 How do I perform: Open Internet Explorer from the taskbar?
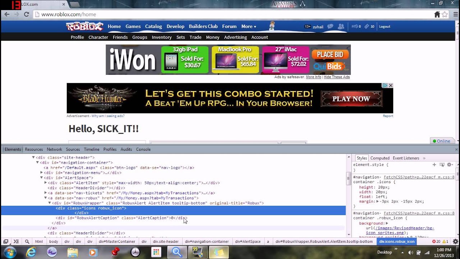tap(31, 252)
